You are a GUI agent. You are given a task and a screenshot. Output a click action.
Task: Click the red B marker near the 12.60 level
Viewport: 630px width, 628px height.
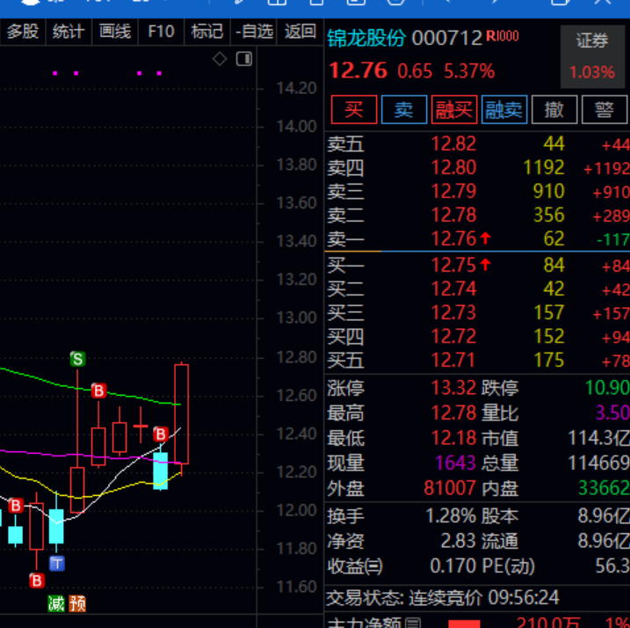[x=98, y=391]
